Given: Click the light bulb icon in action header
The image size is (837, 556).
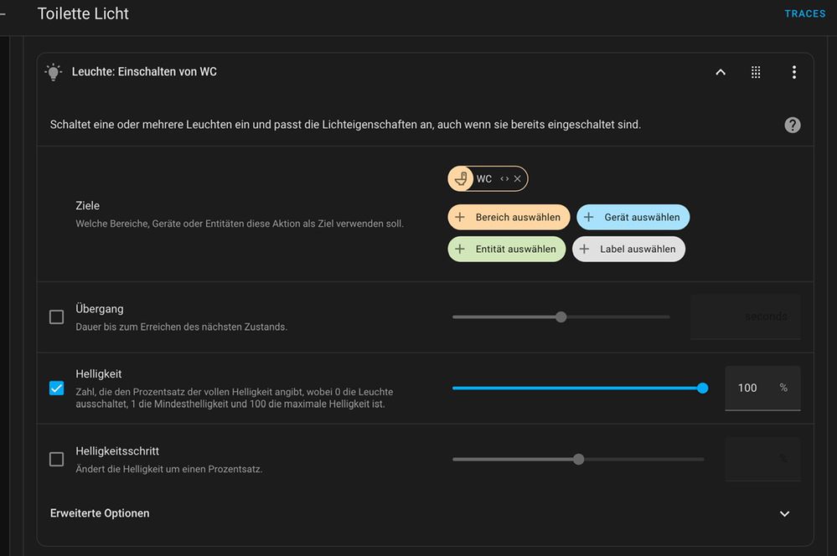Looking at the screenshot, I should pos(54,72).
